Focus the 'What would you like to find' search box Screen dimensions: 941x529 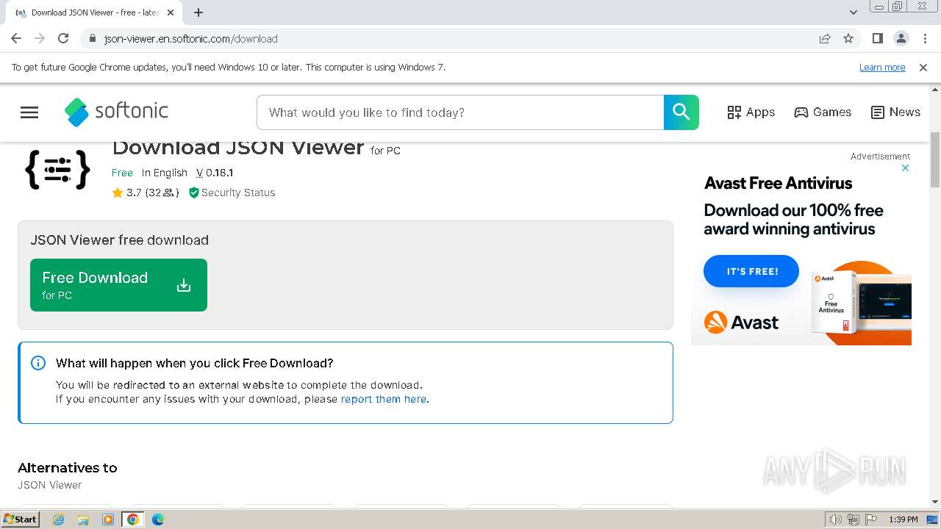pos(460,112)
